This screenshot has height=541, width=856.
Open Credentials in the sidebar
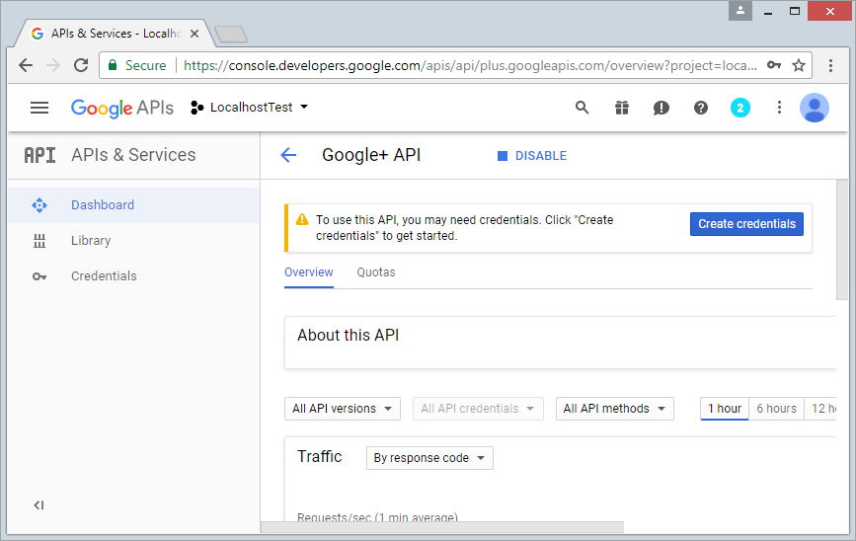point(133,276)
